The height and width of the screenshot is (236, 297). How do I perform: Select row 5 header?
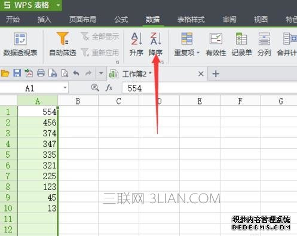pos(8,155)
